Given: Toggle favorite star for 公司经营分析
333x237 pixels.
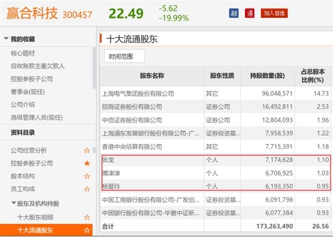Looking at the screenshot, I should [87, 150].
